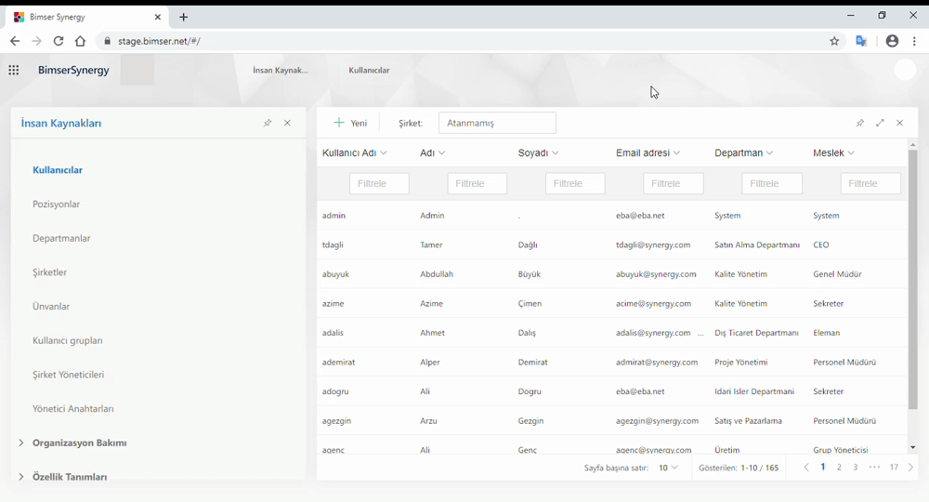929x502 pixels.
Task: Select Departmanlar in the side menu
Action: pos(61,239)
